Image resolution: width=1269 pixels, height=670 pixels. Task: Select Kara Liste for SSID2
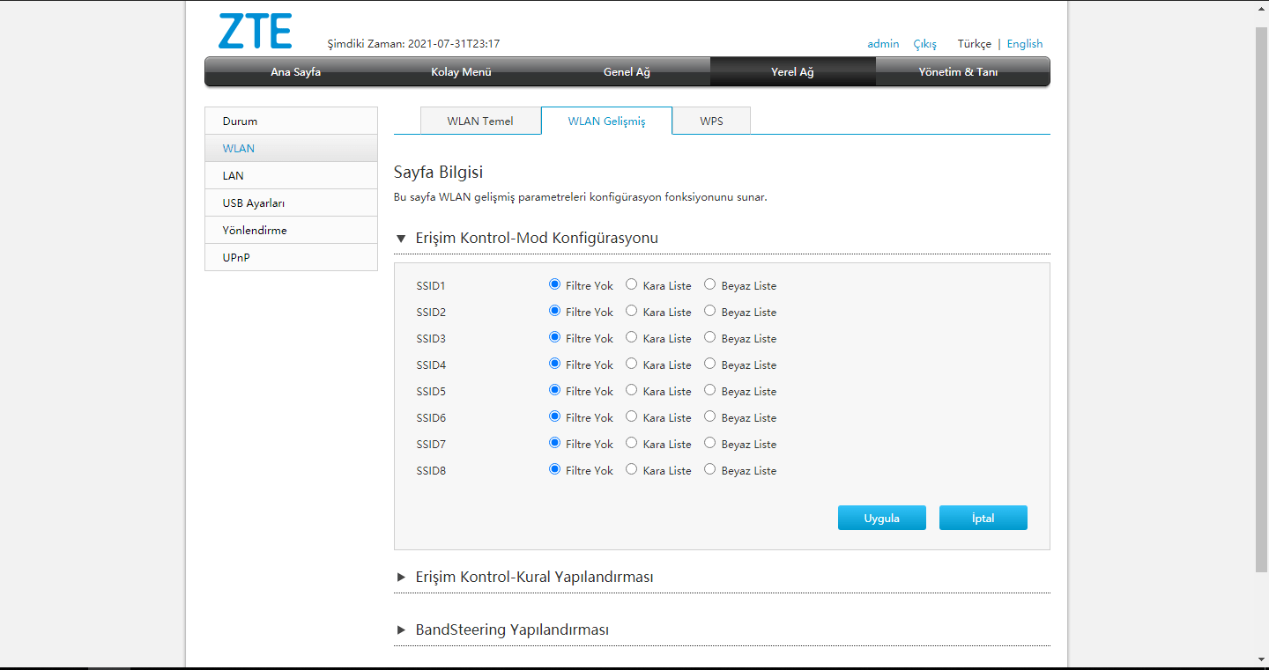(x=631, y=311)
